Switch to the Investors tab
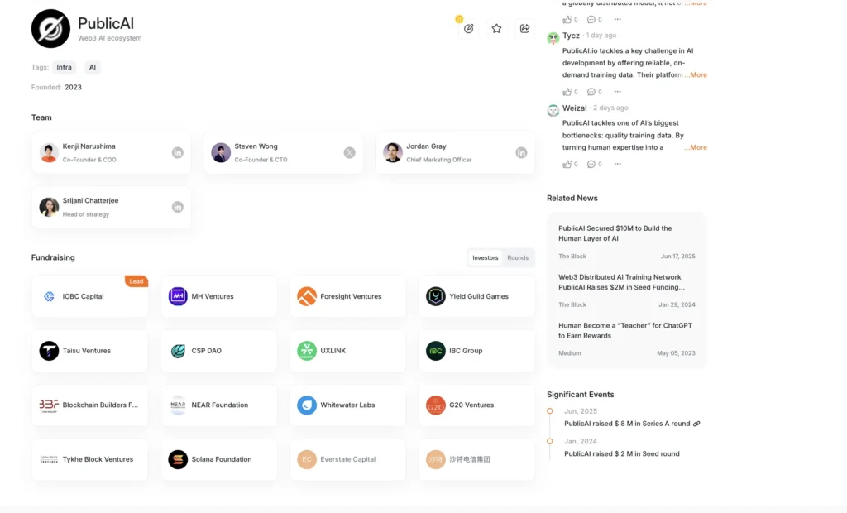This screenshot has height=513, width=847. 485,258
